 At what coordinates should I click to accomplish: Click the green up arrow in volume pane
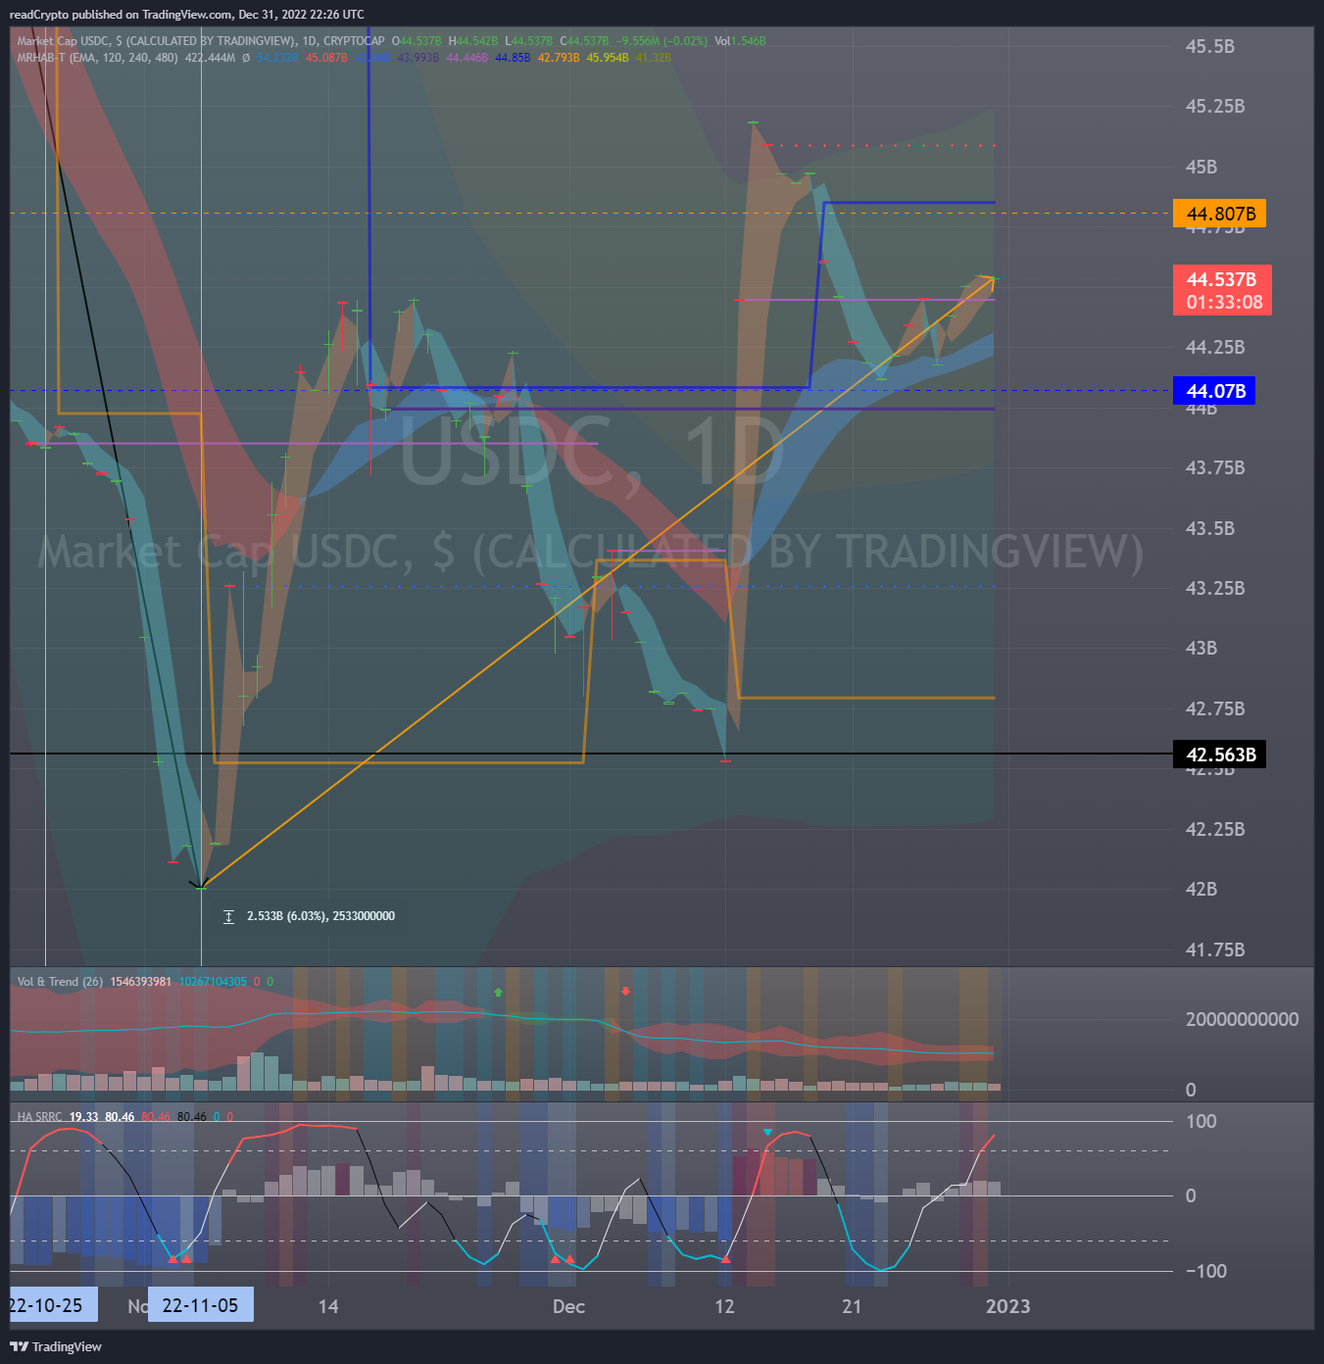(498, 992)
